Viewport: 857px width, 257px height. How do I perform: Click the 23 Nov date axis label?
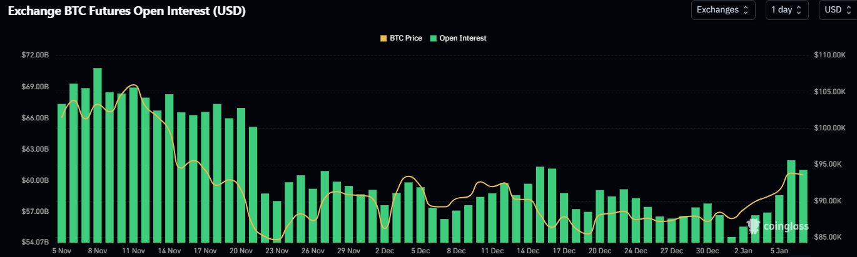pos(276,251)
